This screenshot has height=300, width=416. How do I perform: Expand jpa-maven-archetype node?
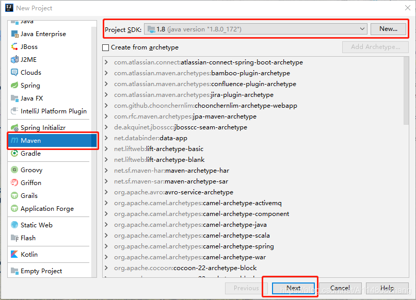tap(106, 116)
